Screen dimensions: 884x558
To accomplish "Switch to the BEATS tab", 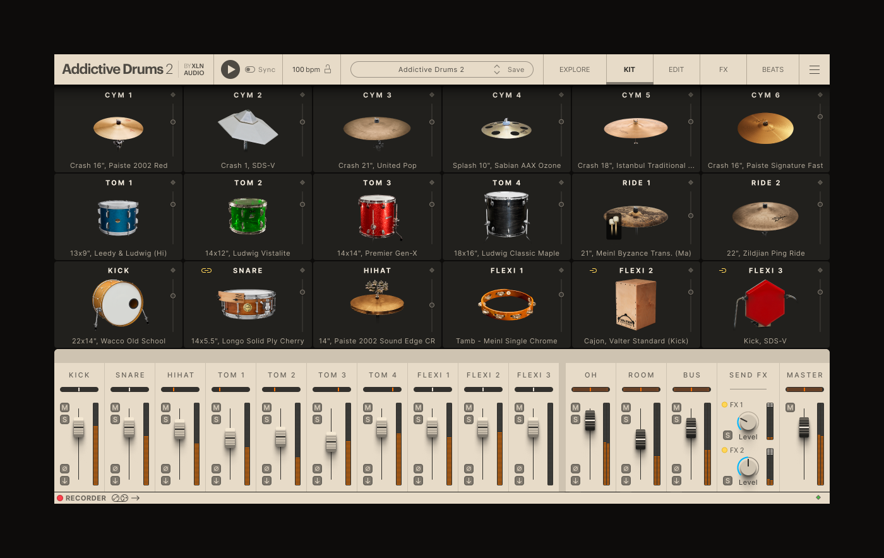I will 773,69.
